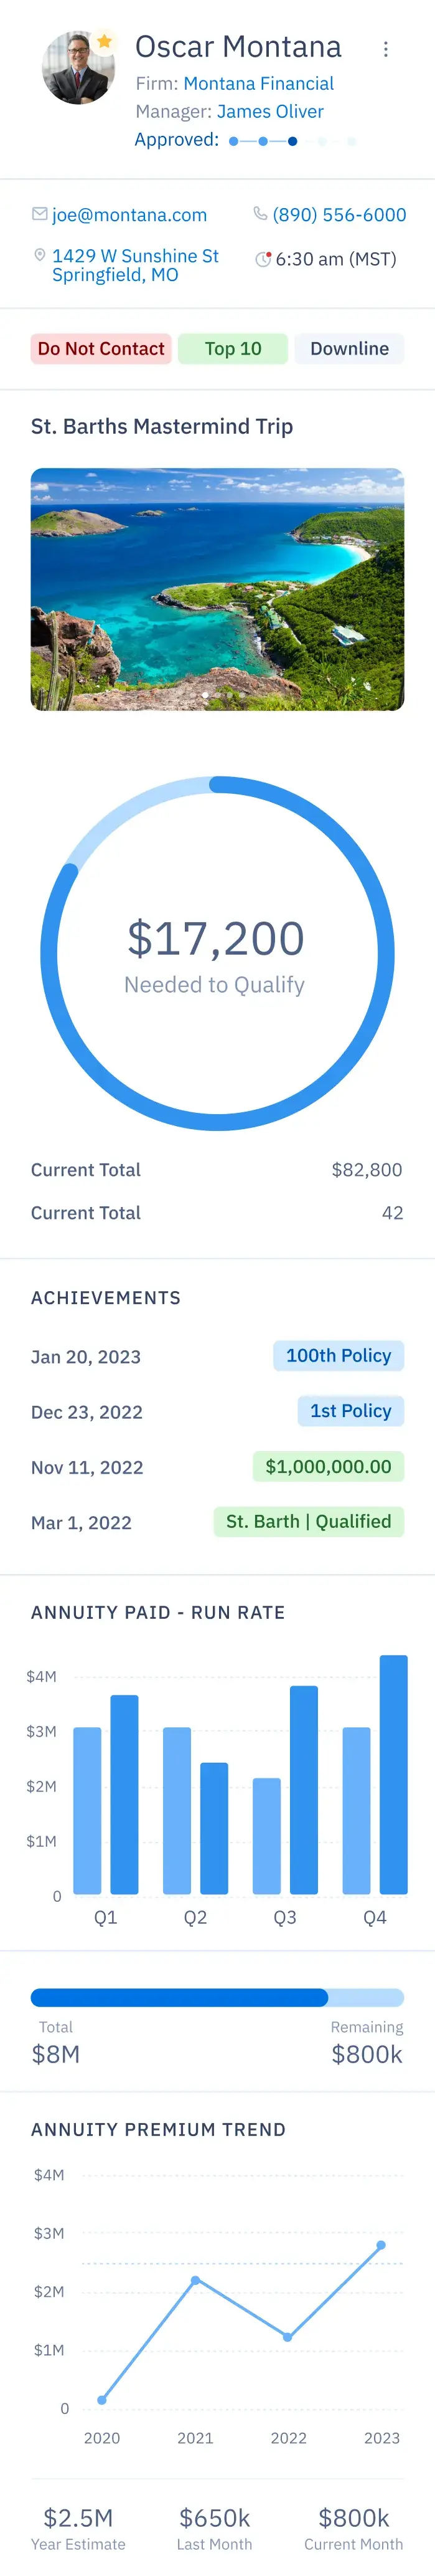The height and width of the screenshot is (2576, 435).
Task: Open the Montana Financial firm link
Action: (x=260, y=83)
